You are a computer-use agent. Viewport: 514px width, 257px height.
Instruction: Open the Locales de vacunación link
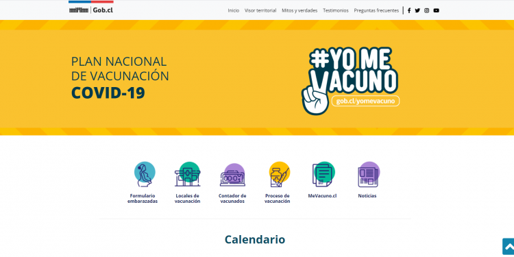pos(187,198)
